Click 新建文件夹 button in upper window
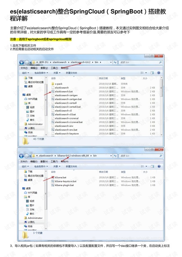Screen dimensions: 182x257 (x=71, y=73)
